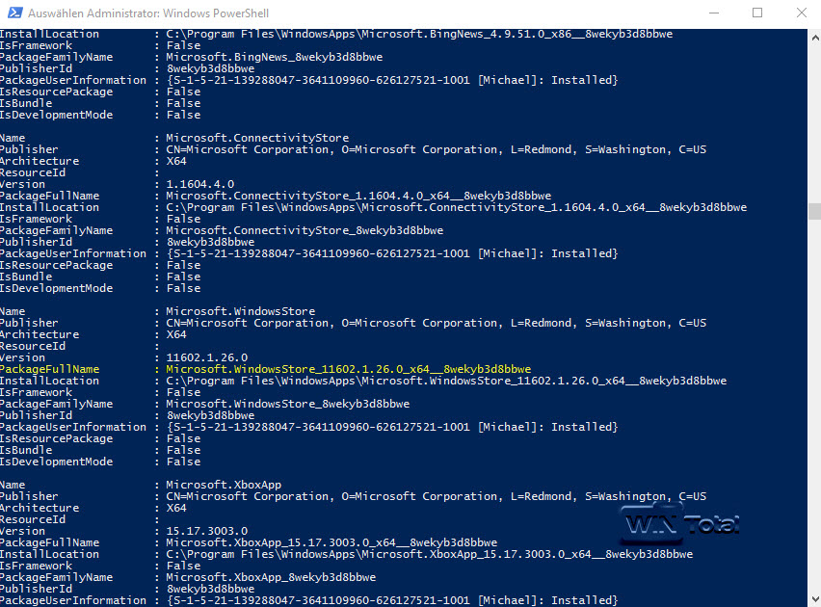821x607 pixels.
Task: Maximize the PowerShell window
Action: 757,13
